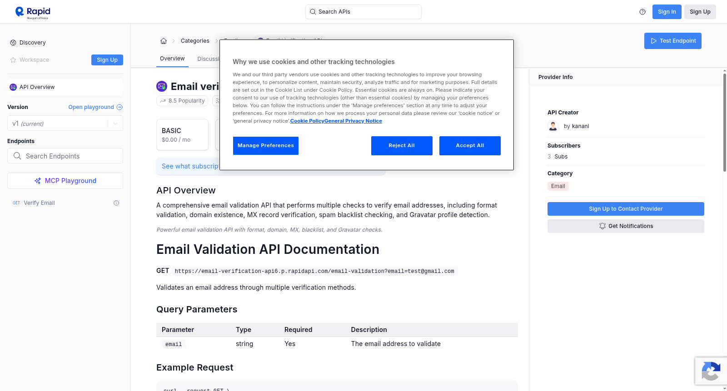Open the MCP Playground button
Screen dimensions: 727x391
point(65,181)
